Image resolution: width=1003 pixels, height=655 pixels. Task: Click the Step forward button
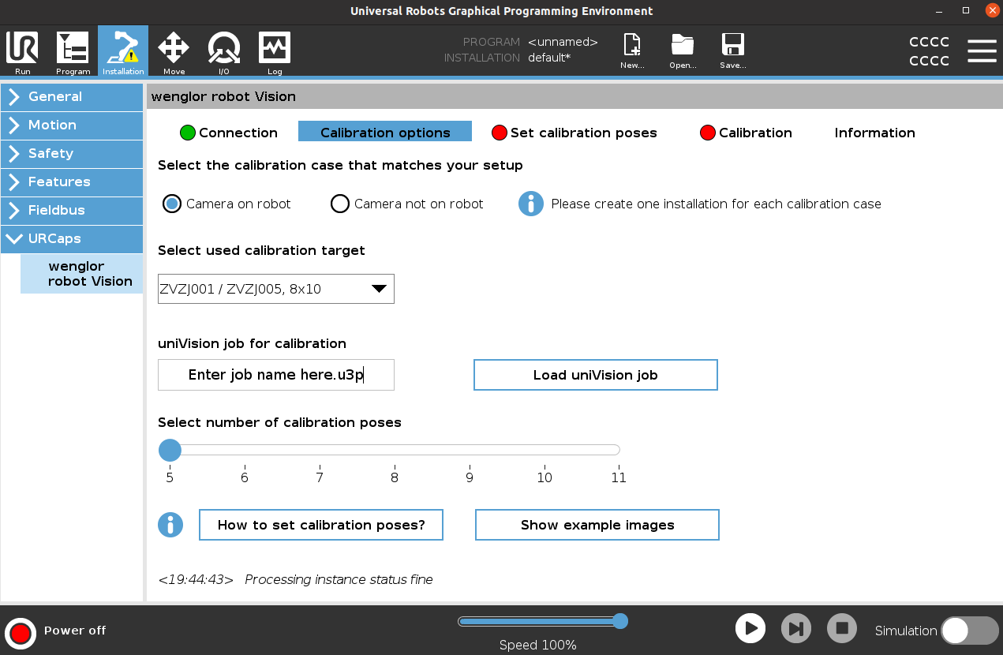point(796,629)
